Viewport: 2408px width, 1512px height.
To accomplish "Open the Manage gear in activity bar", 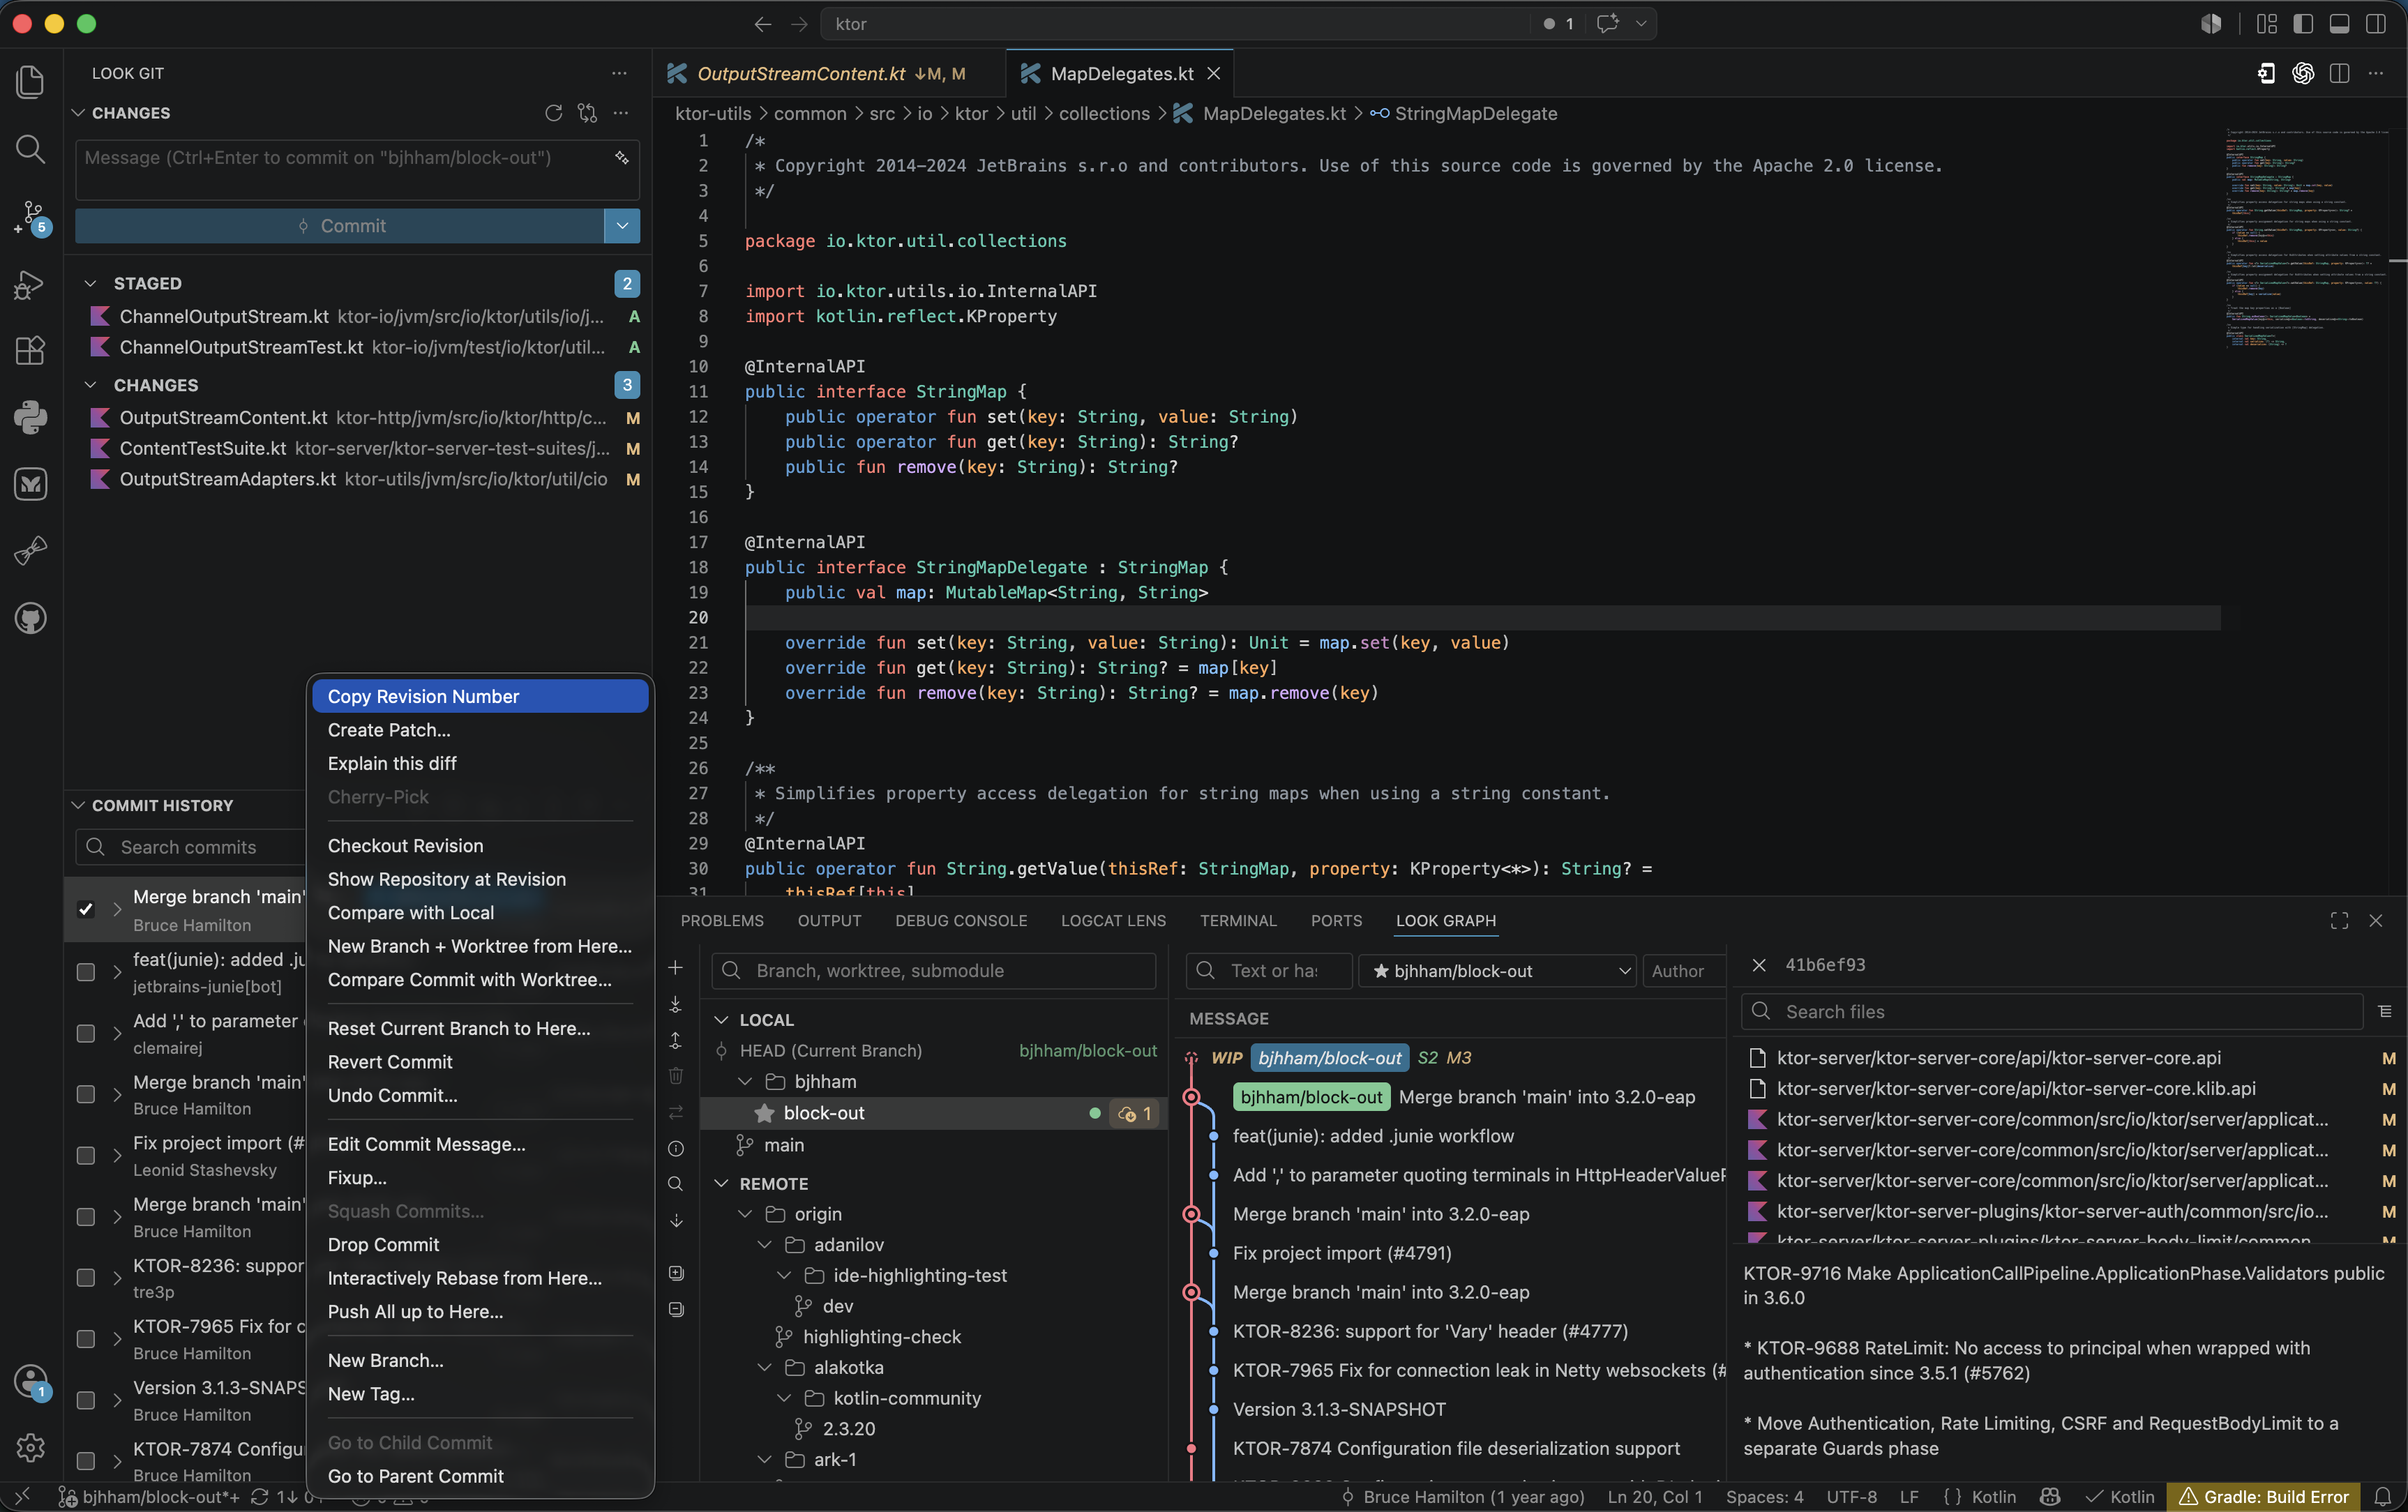I will tap(30, 1447).
